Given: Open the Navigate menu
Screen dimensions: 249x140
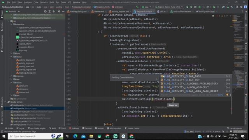Looking at the screenshot, I should pos(28,2).
